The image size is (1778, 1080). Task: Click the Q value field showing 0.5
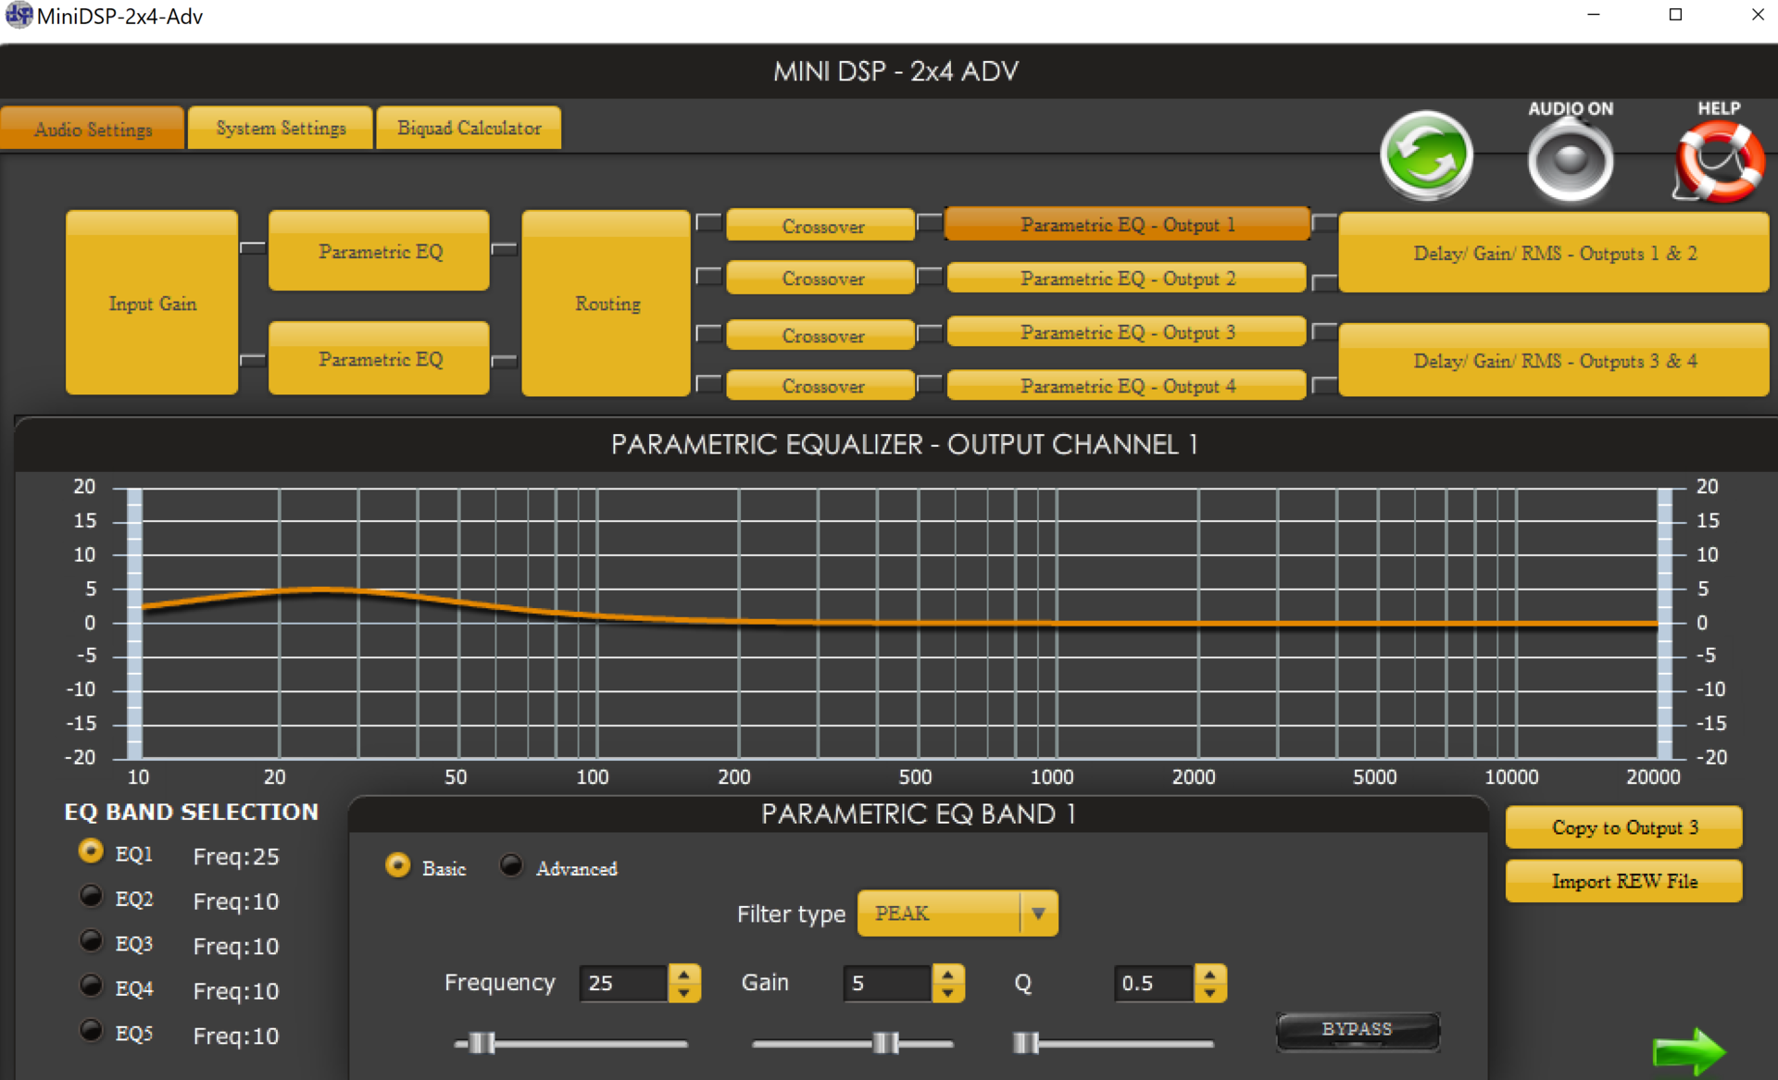[1154, 984]
